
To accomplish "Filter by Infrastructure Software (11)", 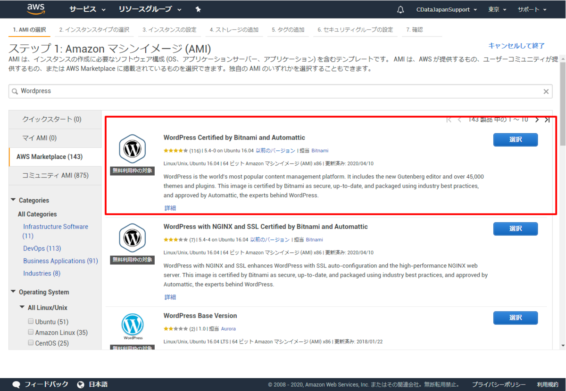I will pos(56,231).
